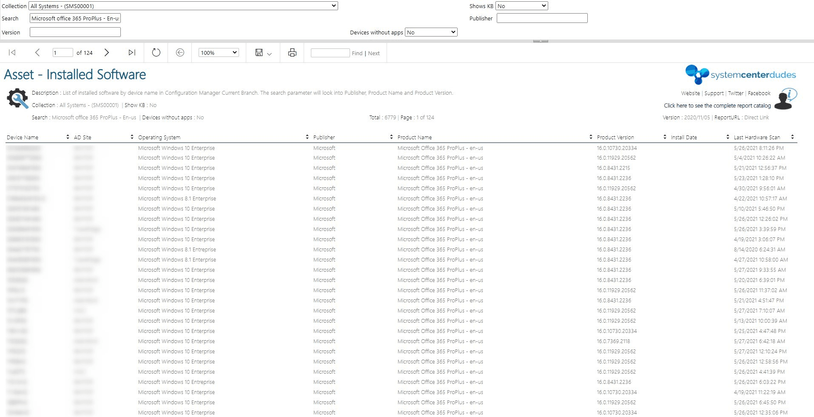The height and width of the screenshot is (417, 814).
Task: Click the Publisher input field
Action: tap(542, 18)
